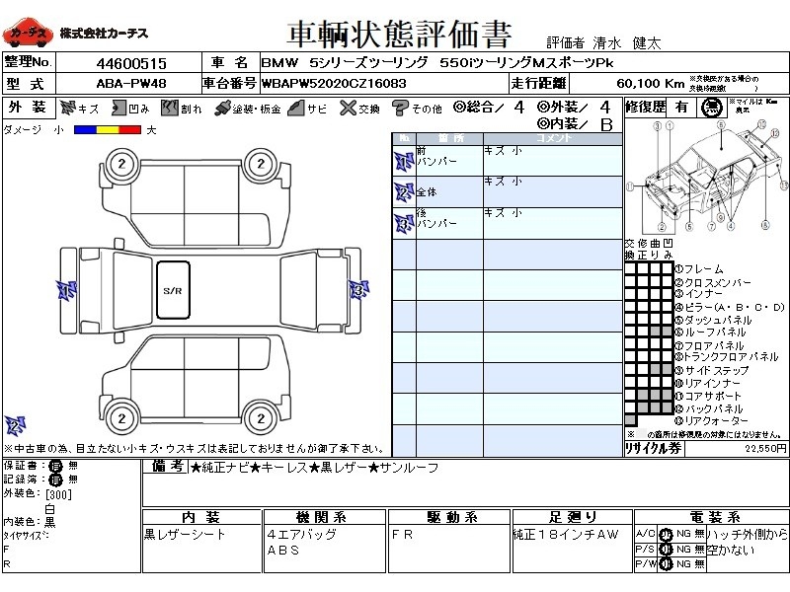Viewport: 790px width, 592px height.
Task: Click the round odometer icon beside 修復歴
Action: click(x=712, y=108)
